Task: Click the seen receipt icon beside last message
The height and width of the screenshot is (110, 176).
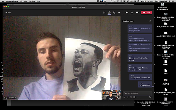Action: click(153, 87)
